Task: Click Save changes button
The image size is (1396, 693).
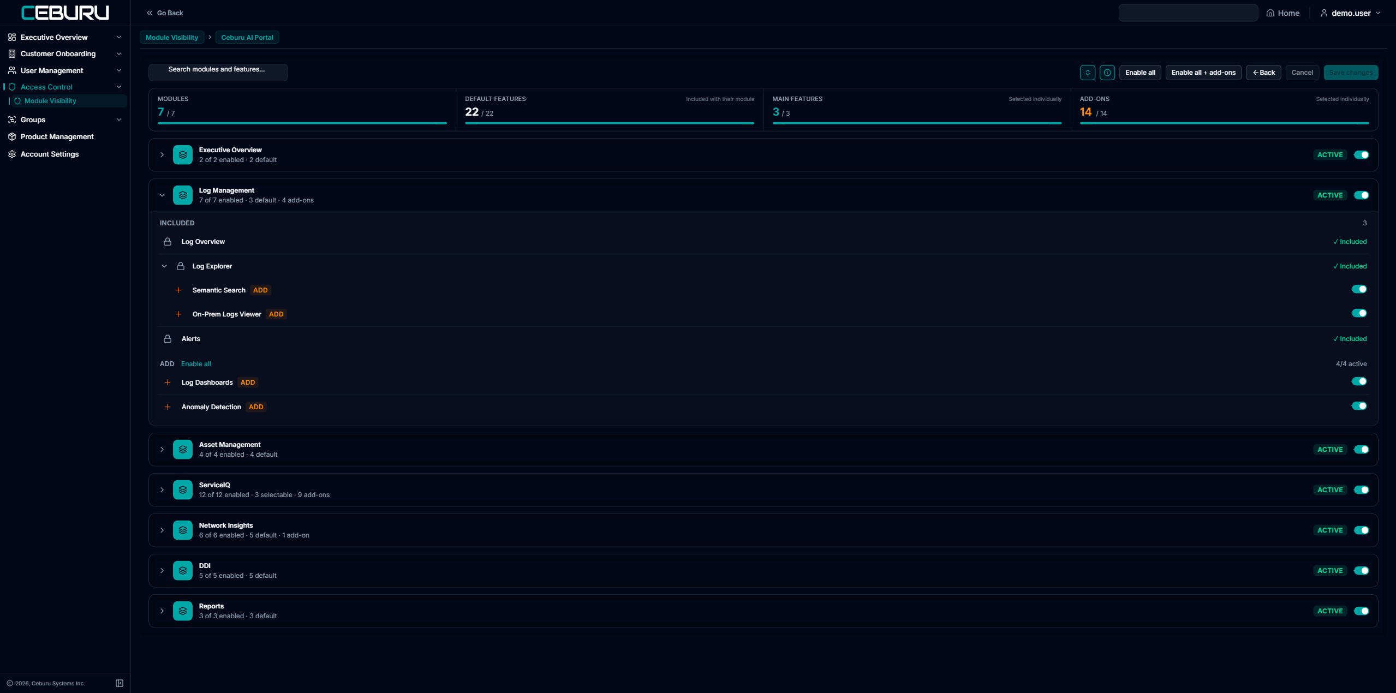Action: pos(1351,73)
